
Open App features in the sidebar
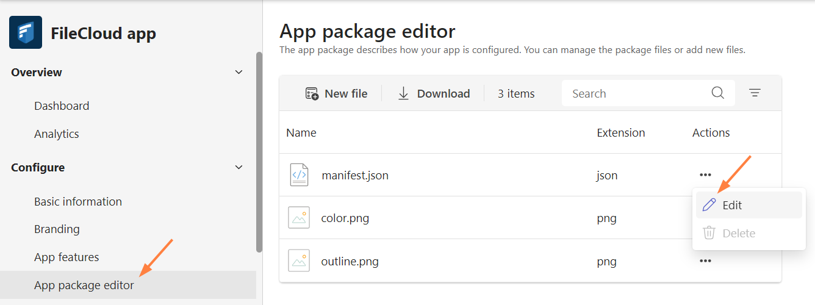66,257
